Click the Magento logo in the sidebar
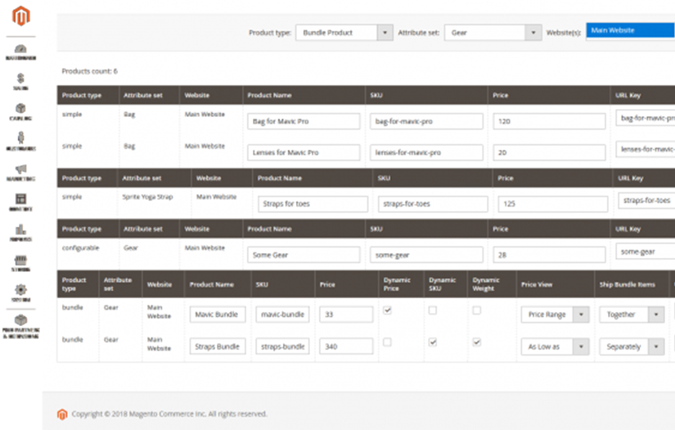 tap(20, 16)
